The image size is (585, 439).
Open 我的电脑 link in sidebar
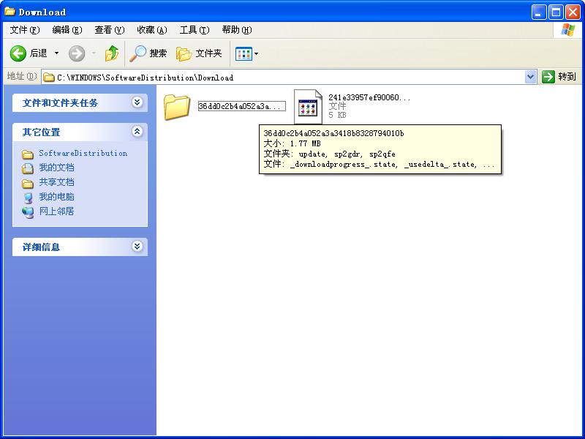click(57, 197)
